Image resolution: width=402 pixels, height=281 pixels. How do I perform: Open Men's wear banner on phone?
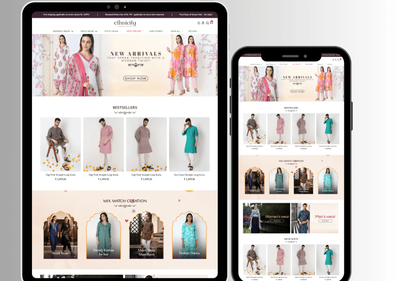click(315, 218)
